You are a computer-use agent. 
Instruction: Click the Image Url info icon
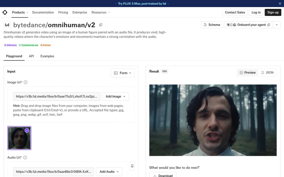(x=25, y=82)
